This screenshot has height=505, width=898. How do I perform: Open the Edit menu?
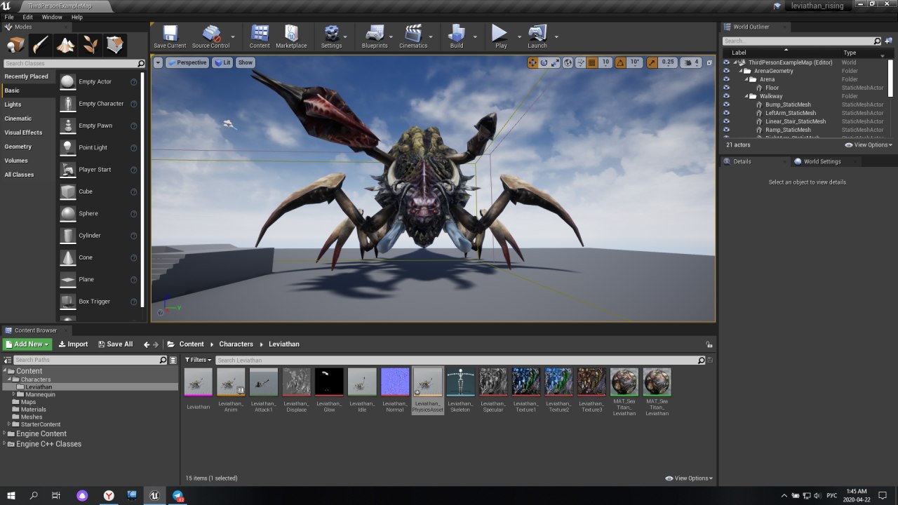pos(28,17)
